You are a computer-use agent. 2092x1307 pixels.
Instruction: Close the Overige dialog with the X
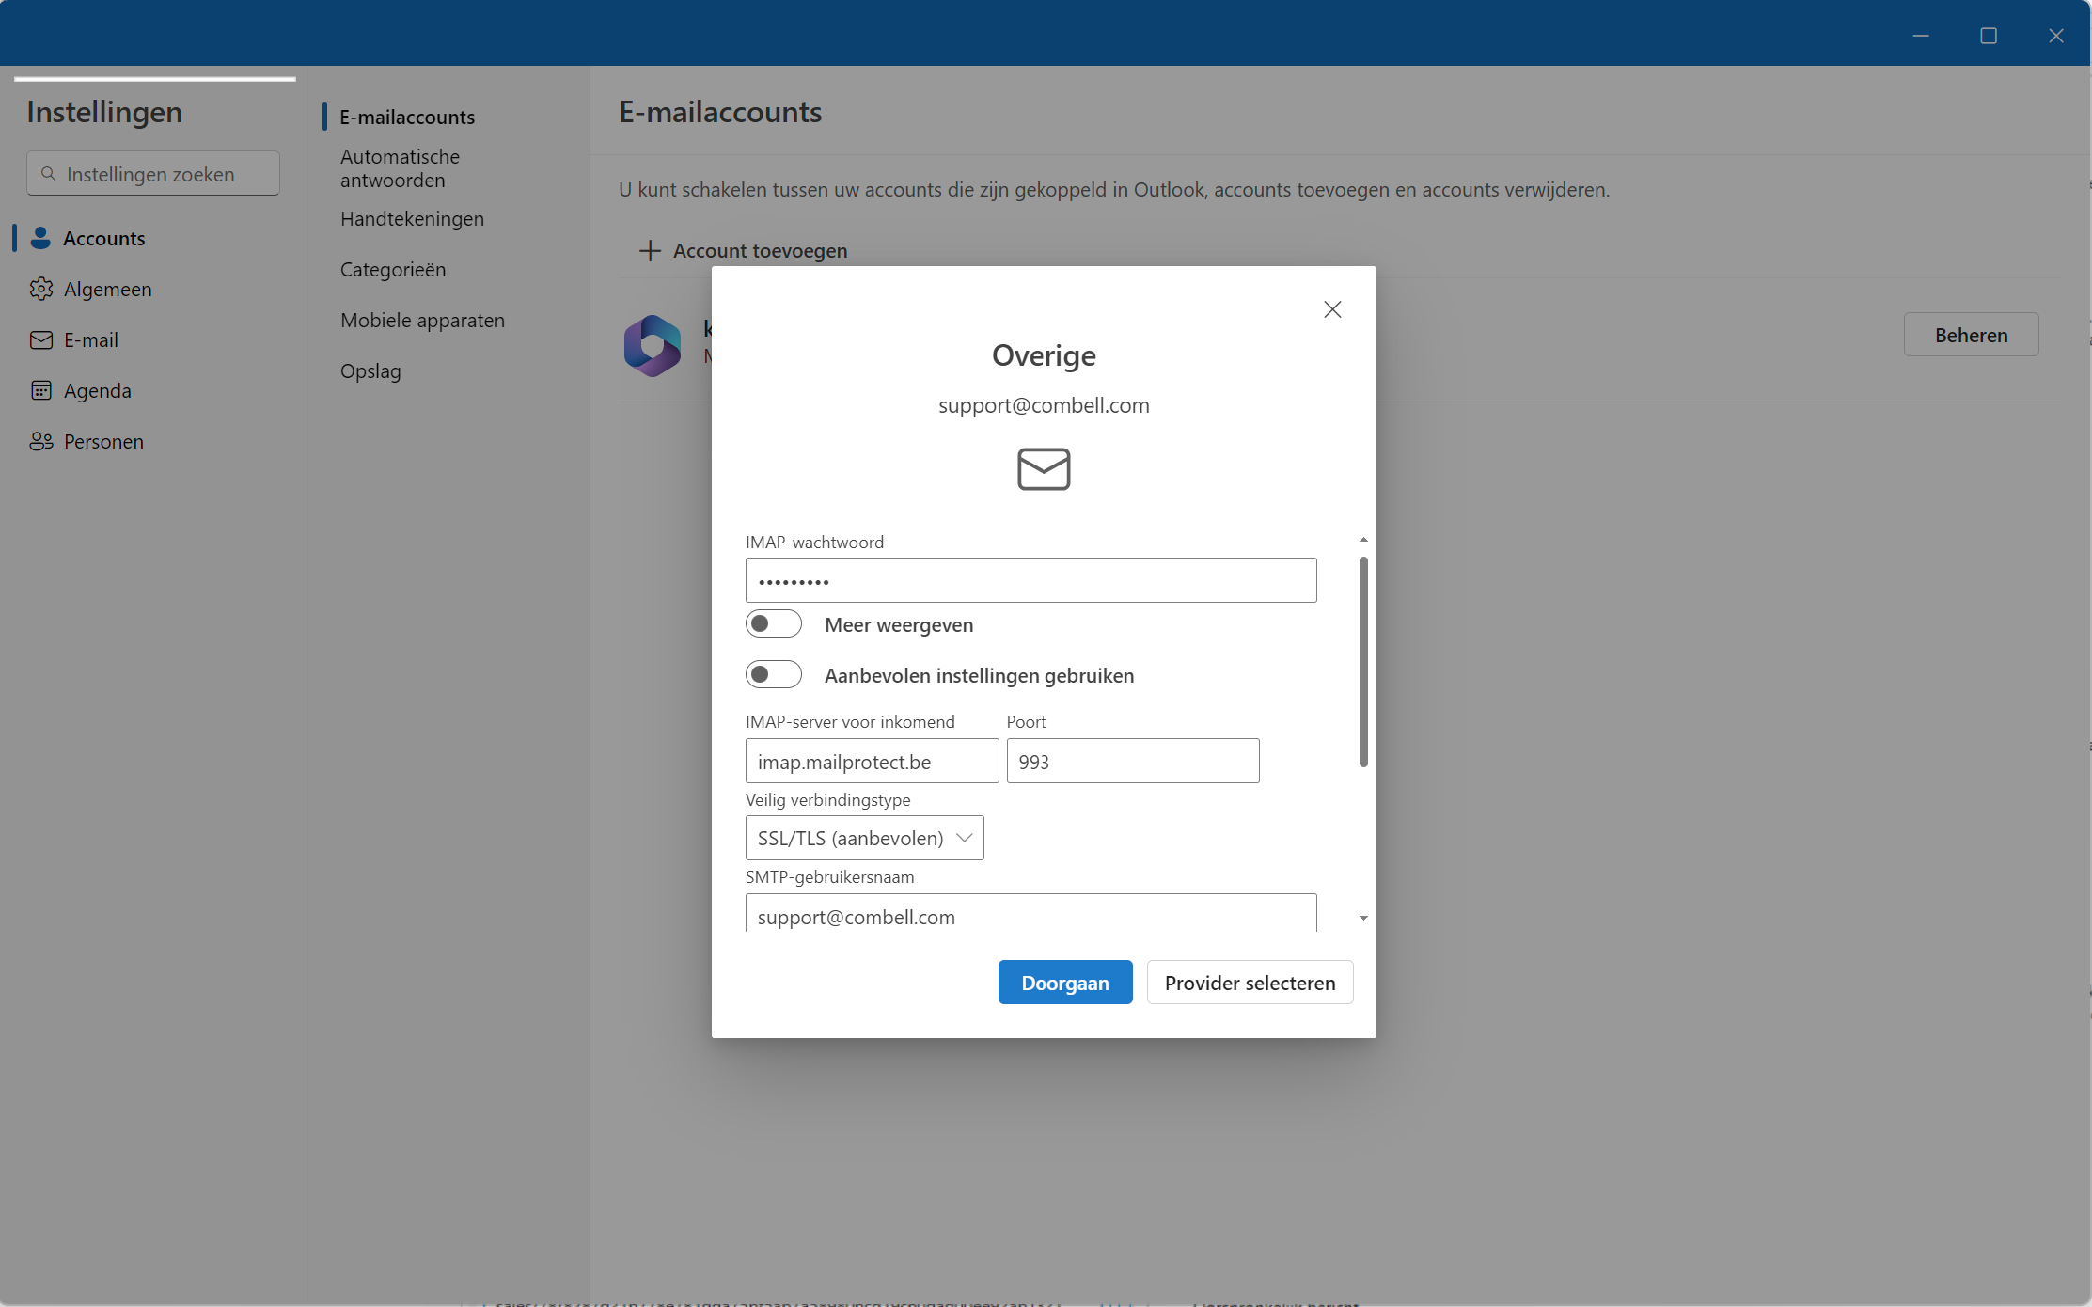click(x=1332, y=309)
